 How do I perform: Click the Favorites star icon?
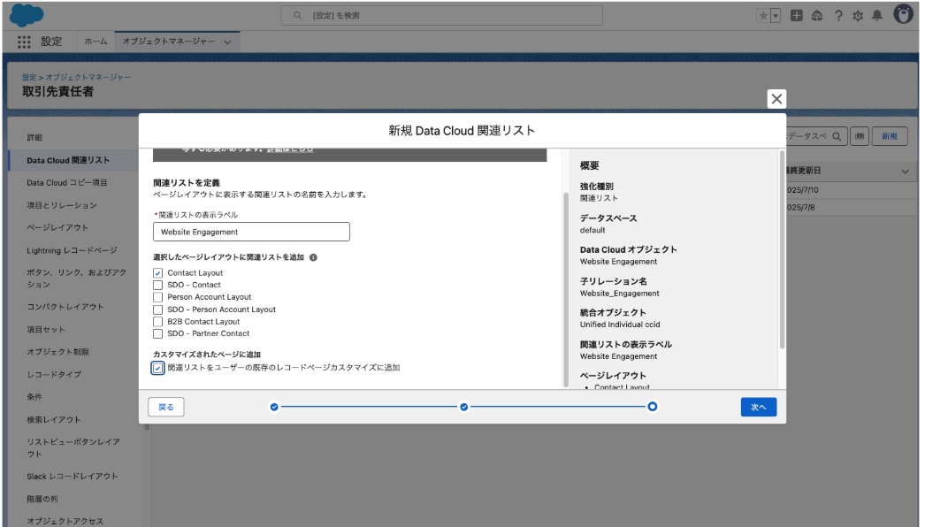[762, 15]
